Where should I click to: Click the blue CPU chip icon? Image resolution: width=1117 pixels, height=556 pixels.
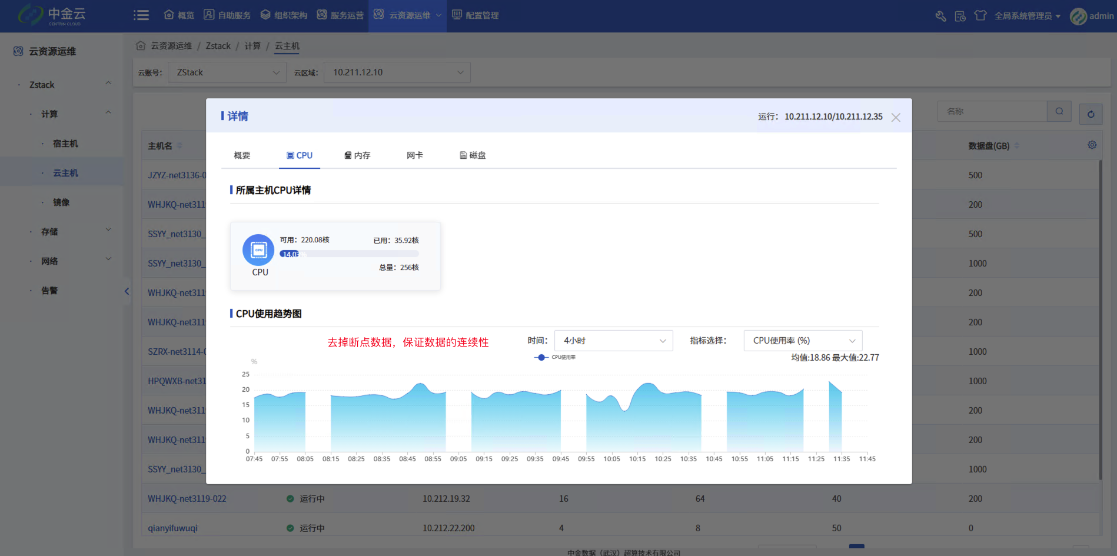(258, 250)
